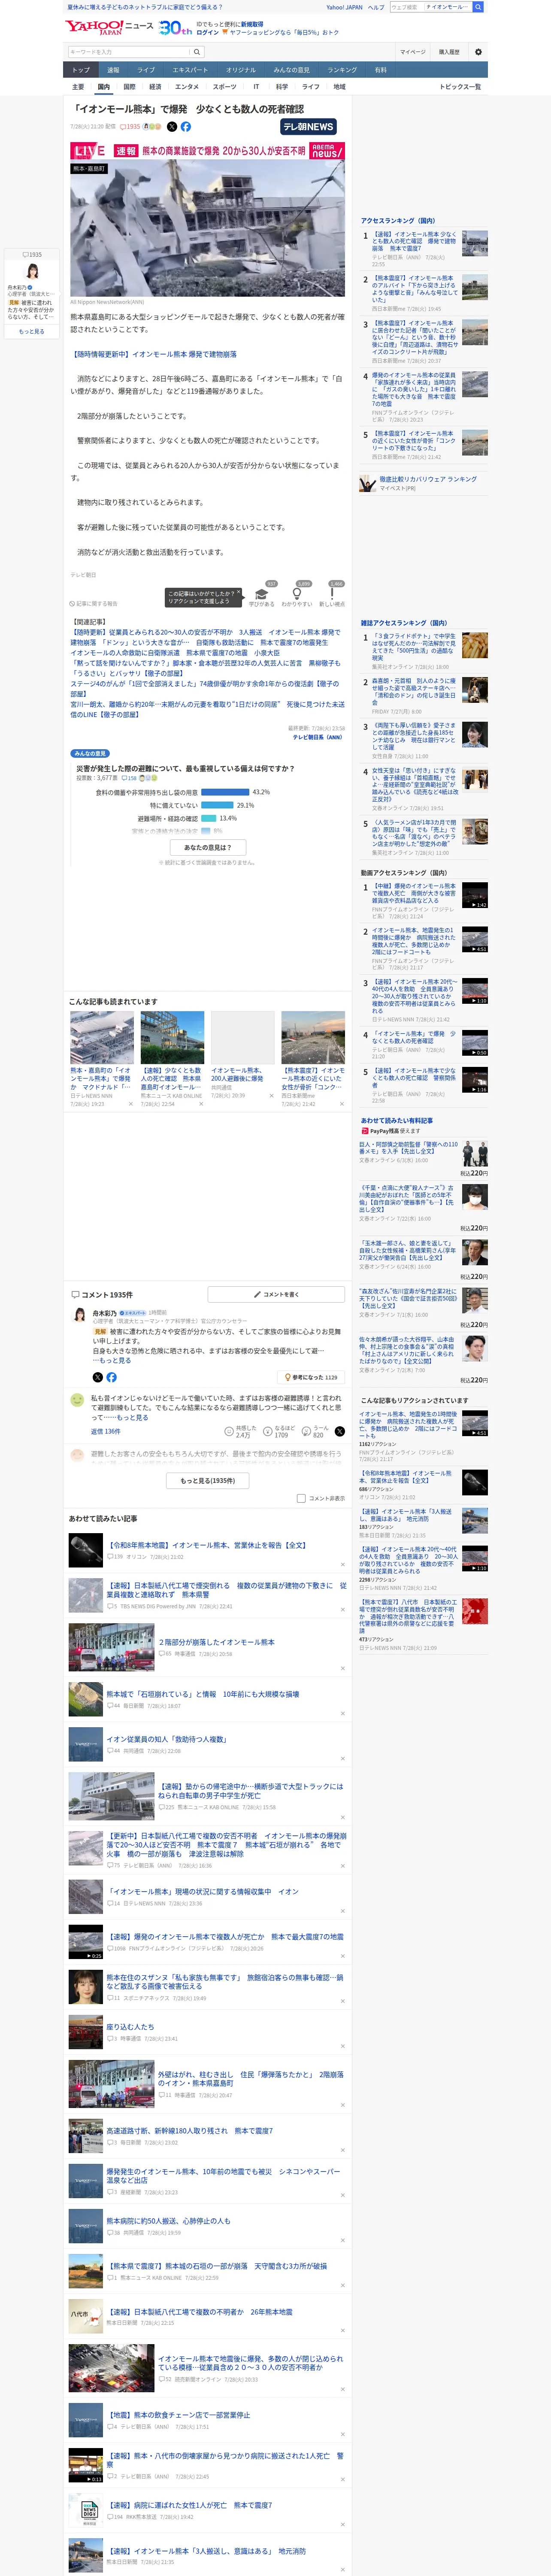Image resolution: width=551 pixels, height=2576 pixels.
Task: Play the LIVE news video thumbnail
Action: click(208, 219)
